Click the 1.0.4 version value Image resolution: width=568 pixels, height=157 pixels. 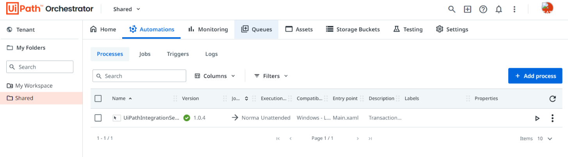[x=199, y=118]
